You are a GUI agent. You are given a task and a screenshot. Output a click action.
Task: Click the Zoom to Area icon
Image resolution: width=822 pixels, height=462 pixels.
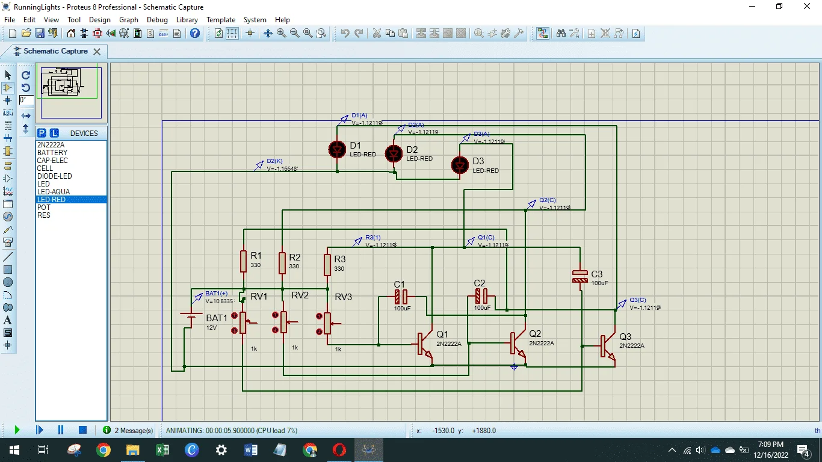click(321, 33)
